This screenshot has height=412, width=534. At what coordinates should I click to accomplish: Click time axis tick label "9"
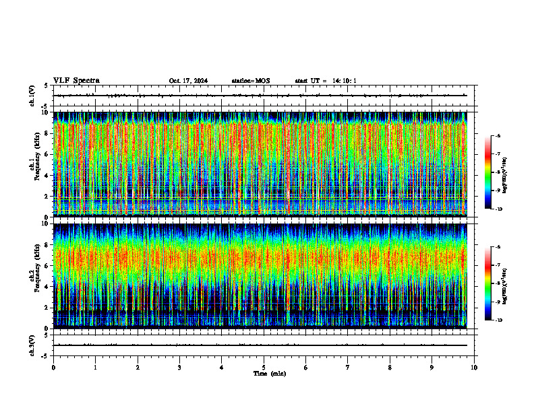[x=432, y=368]
